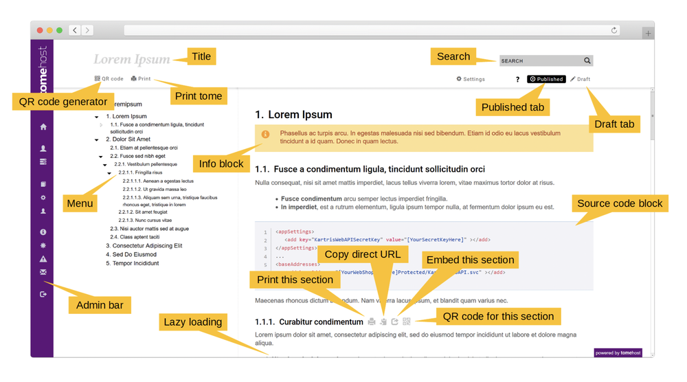This screenshot has width=687, height=382.
Task: Print the Curabitur condimentum section
Action: pyautogui.click(x=372, y=322)
